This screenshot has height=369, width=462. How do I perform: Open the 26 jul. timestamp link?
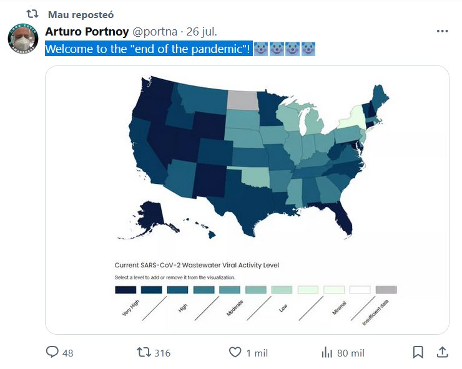click(202, 31)
